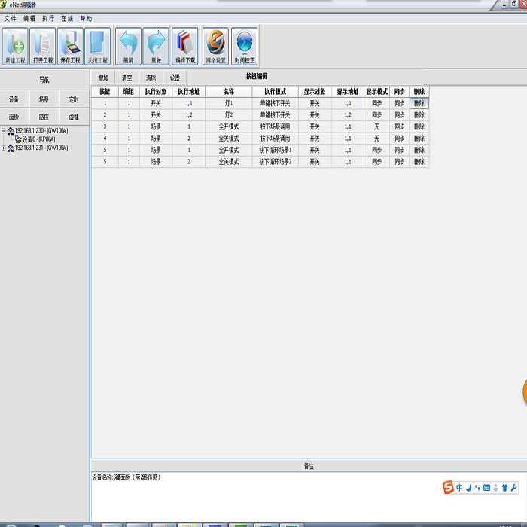Click the moon icon in Sogou bar
The height and width of the screenshot is (527, 527).
tap(469, 488)
